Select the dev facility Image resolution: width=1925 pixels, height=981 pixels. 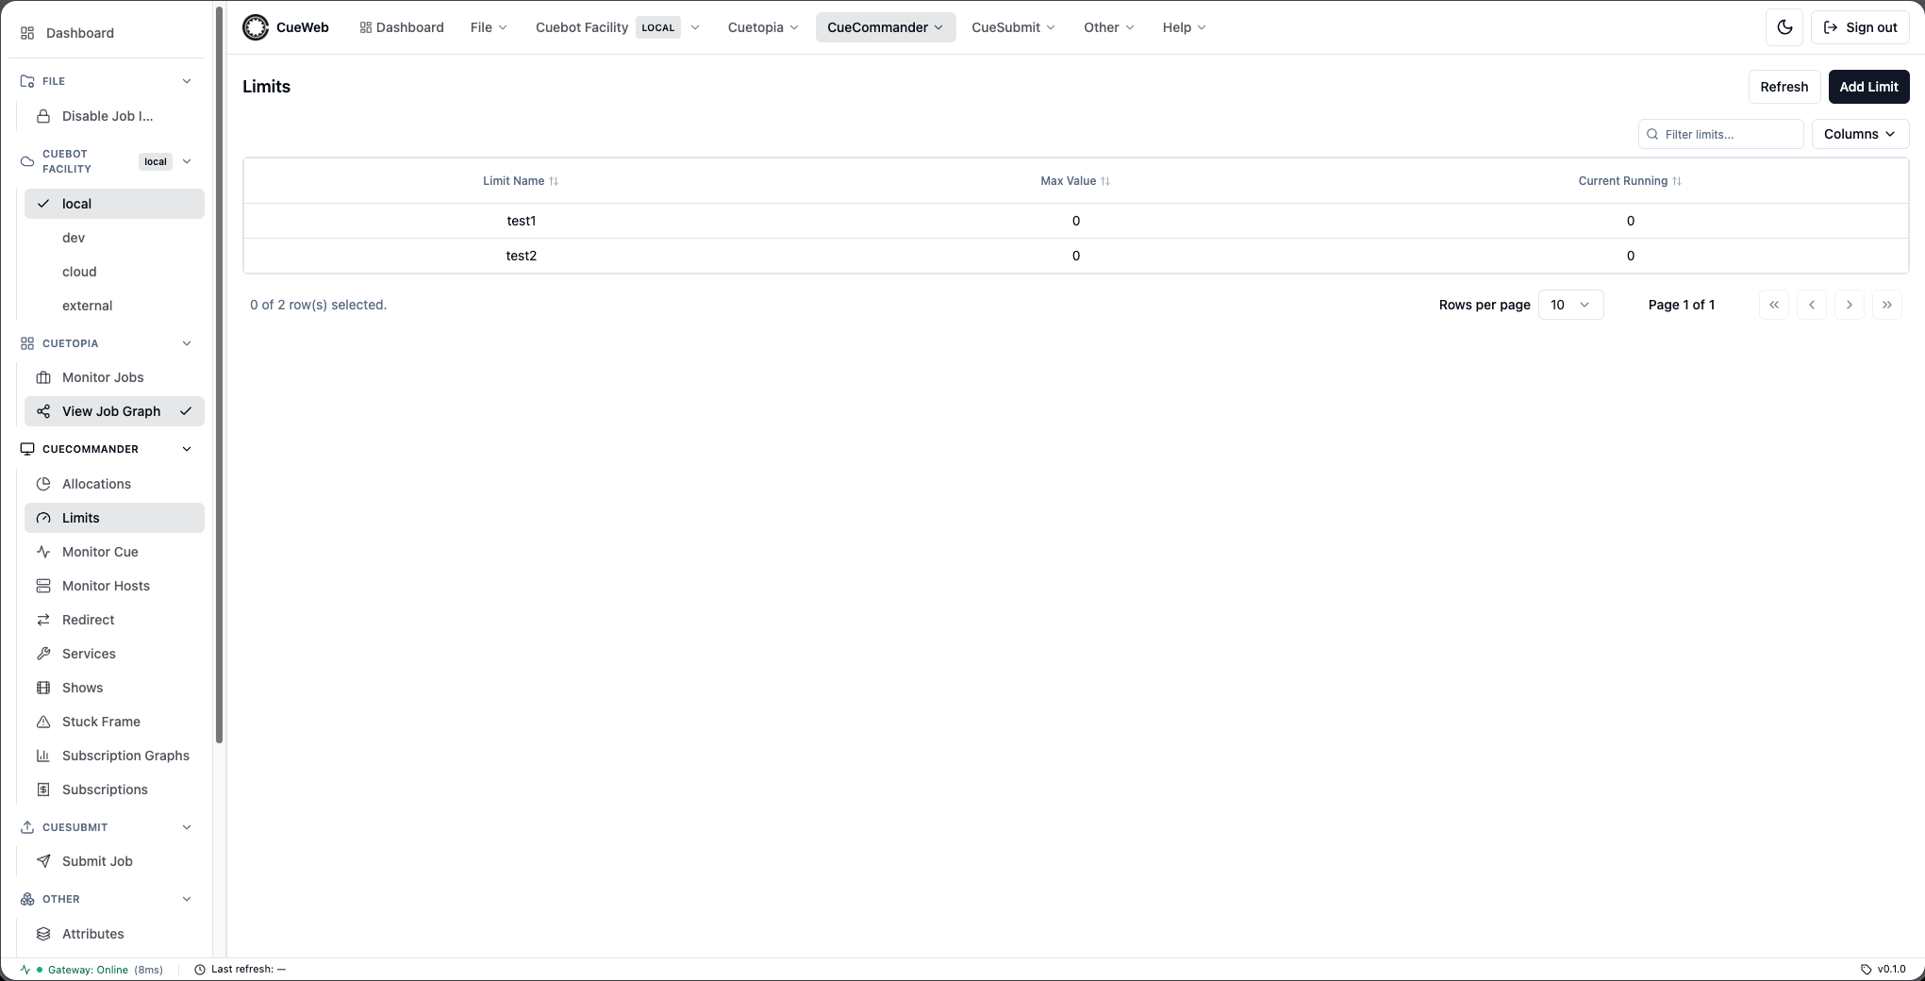pos(114,238)
